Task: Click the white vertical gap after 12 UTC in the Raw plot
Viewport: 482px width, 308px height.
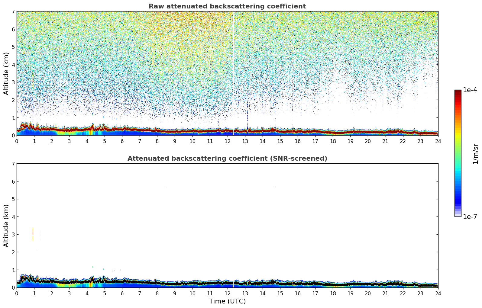Action: click(x=233, y=73)
